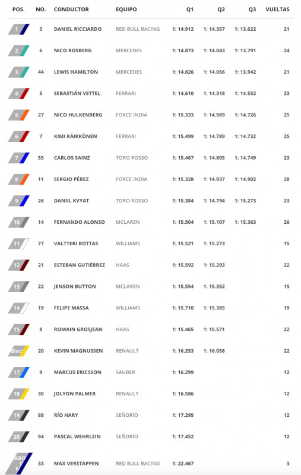Select the EQUIPO column header
This screenshot has width=301, height=475.
click(x=126, y=9)
